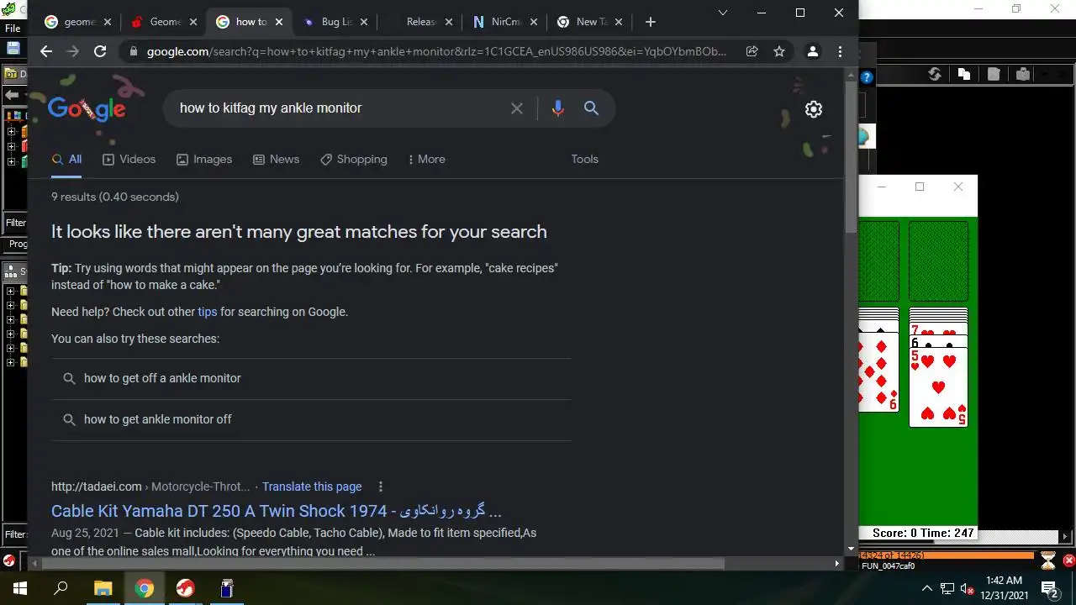Image resolution: width=1076 pixels, height=605 pixels.
Task: Click the red cancel icon beside the hourglass
Action: (1068, 560)
